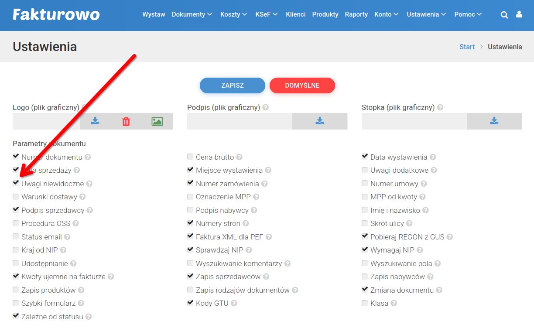Expand the Dokumenty dropdown menu

click(x=192, y=14)
